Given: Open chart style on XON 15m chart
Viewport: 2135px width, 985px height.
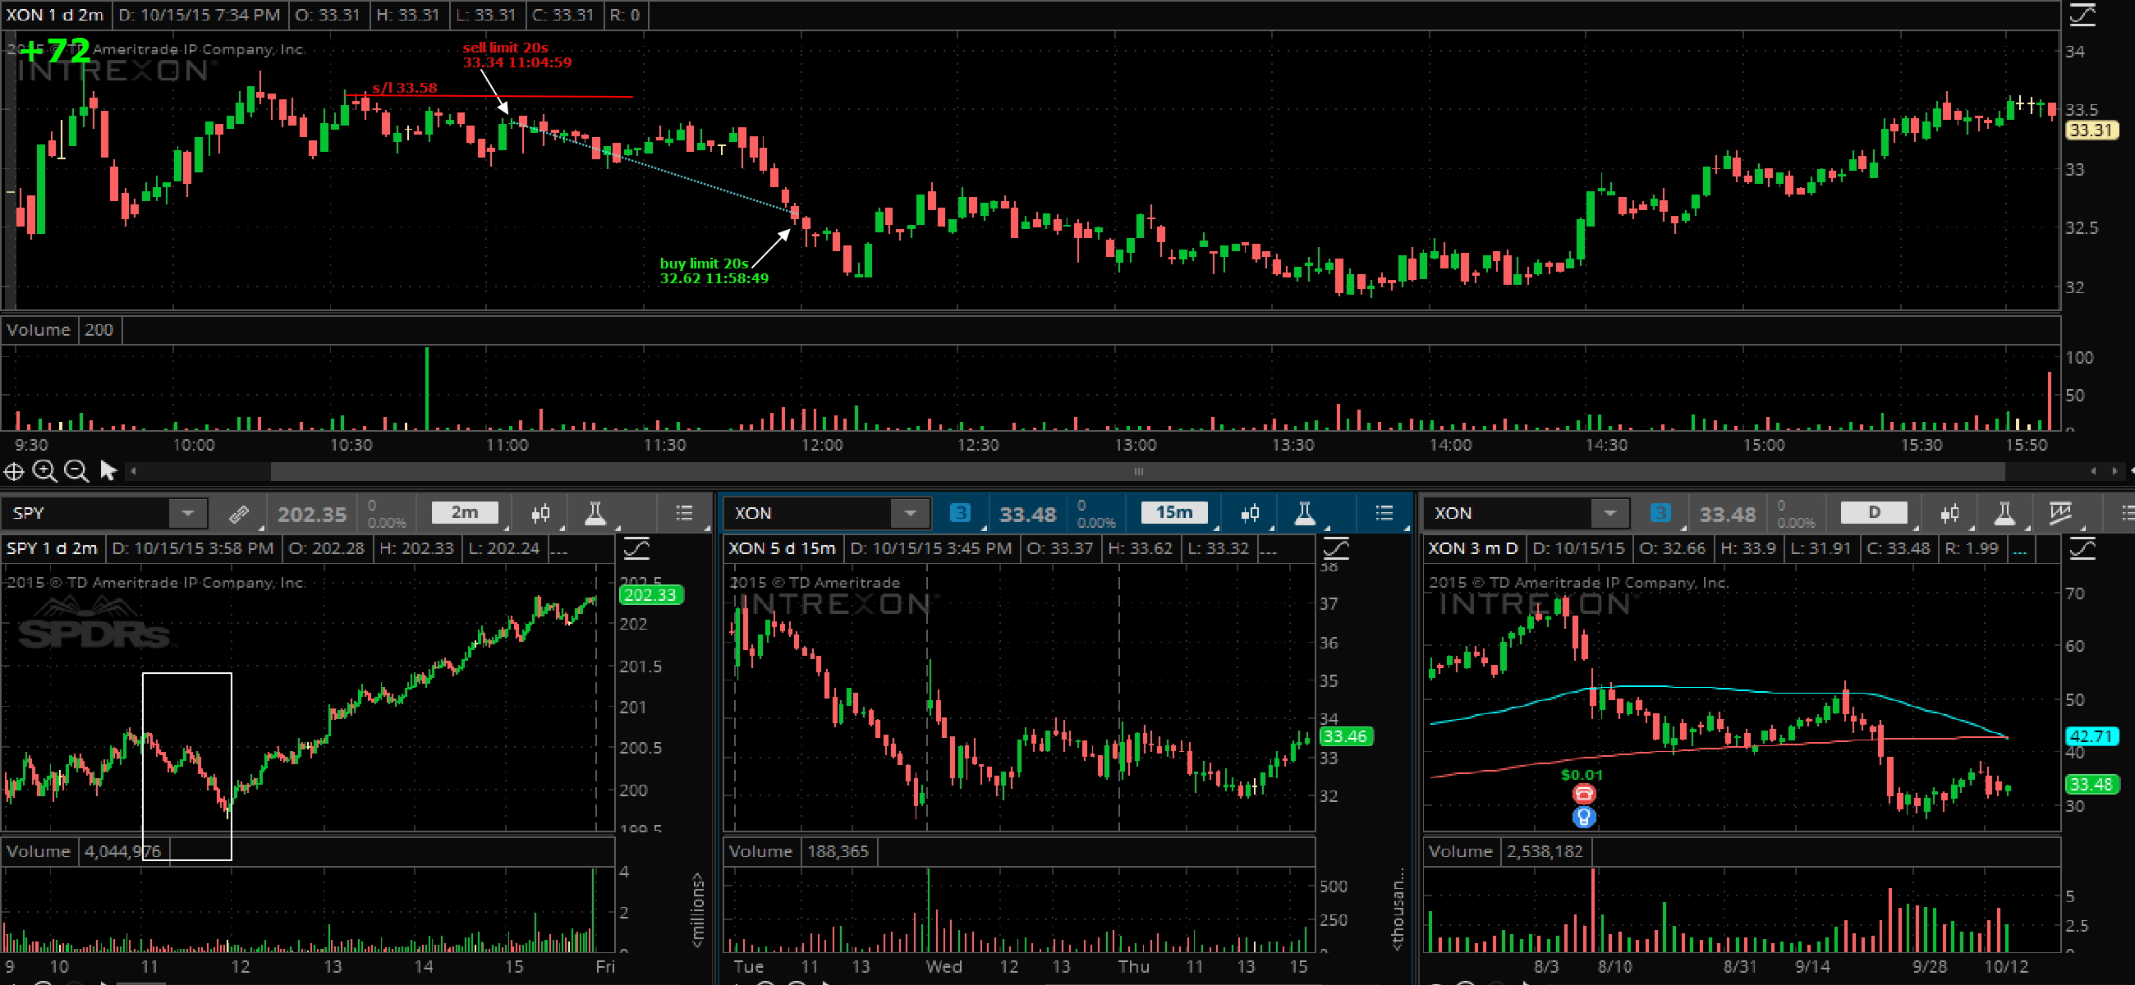Looking at the screenshot, I should pos(1250,514).
